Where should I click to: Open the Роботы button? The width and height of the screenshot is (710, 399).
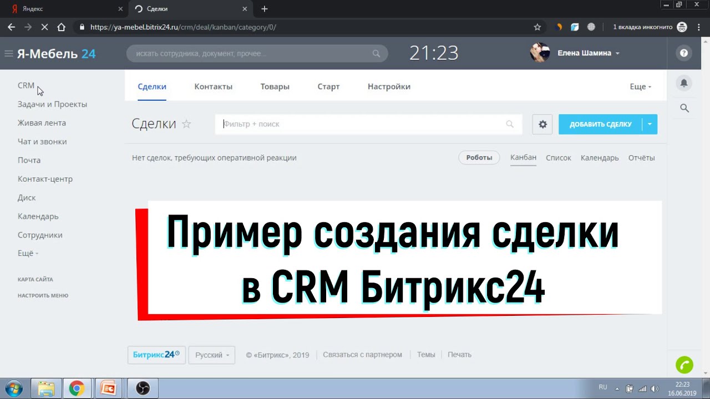(479, 157)
